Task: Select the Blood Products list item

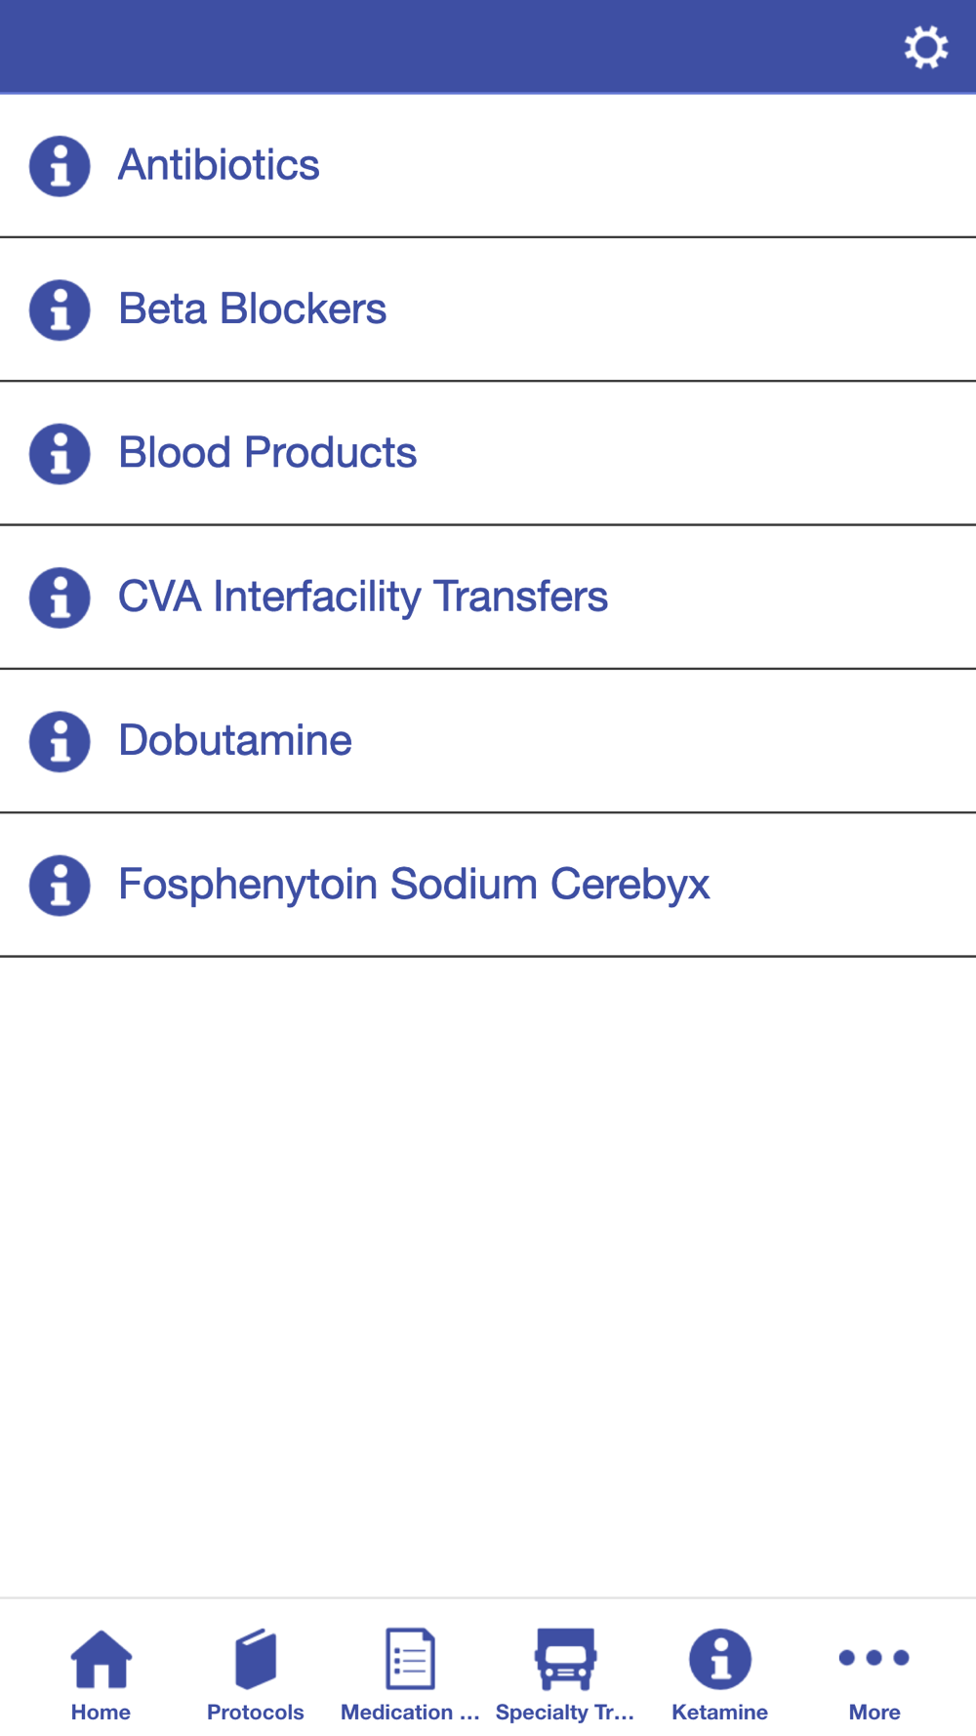Action: pyautogui.click(x=267, y=452)
